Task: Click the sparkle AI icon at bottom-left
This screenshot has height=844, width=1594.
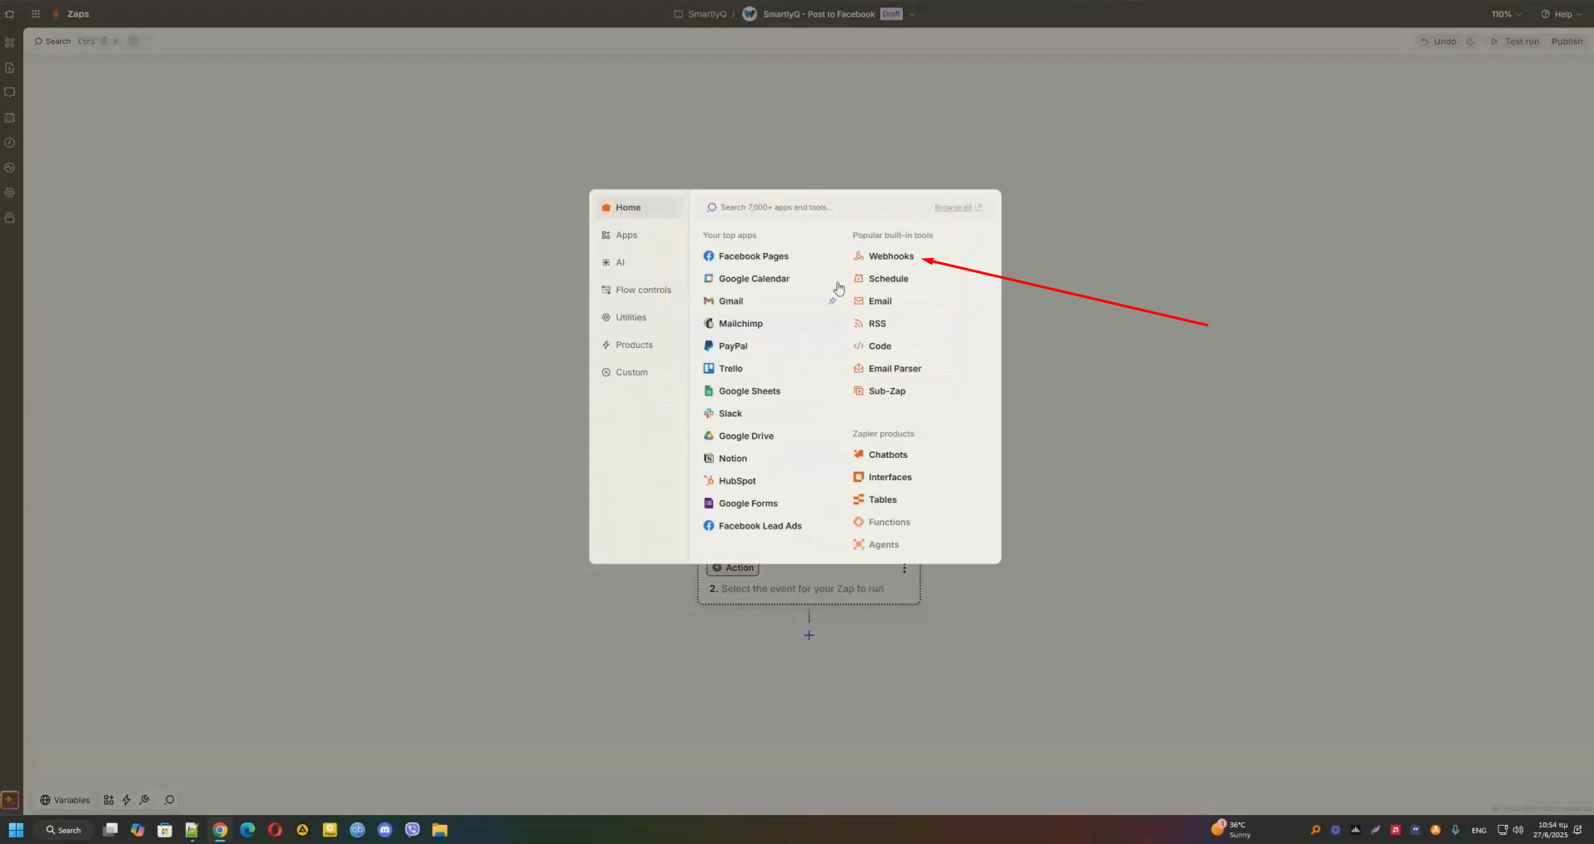Action: 10,800
